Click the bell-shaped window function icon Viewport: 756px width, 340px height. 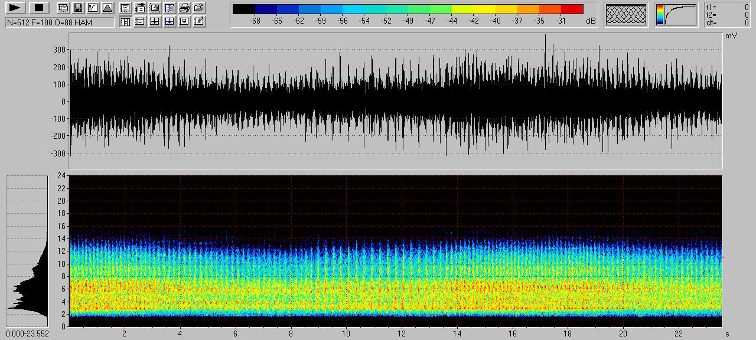(107, 8)
